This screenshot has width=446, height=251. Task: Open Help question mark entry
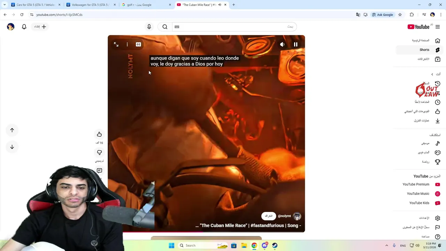pyautogui.click(x=419, y=237)
